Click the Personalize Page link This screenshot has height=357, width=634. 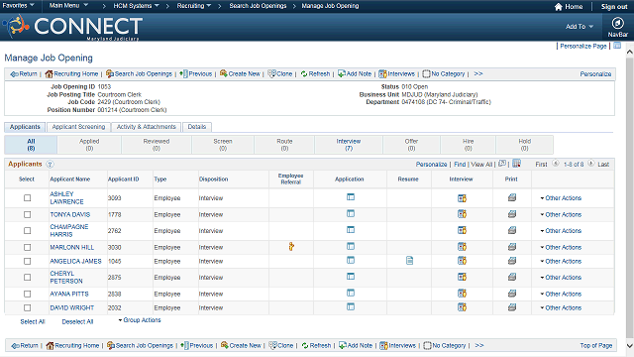[x=583, y=47]
